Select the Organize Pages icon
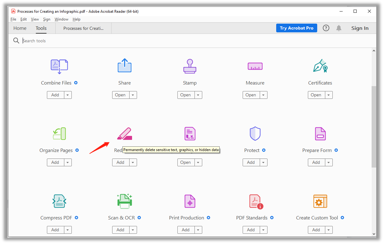This screenshot has height=244, width=384. click(59, 134)
